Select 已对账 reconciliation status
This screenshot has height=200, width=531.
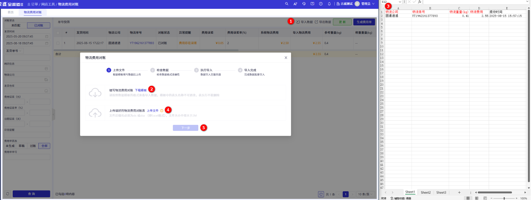[x=39, y=25]
